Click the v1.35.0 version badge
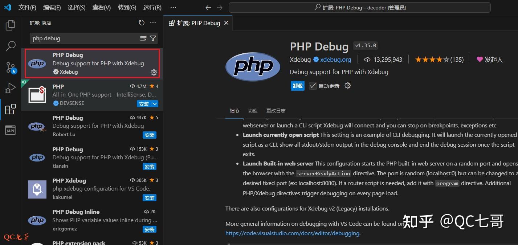 click(366, 46)
